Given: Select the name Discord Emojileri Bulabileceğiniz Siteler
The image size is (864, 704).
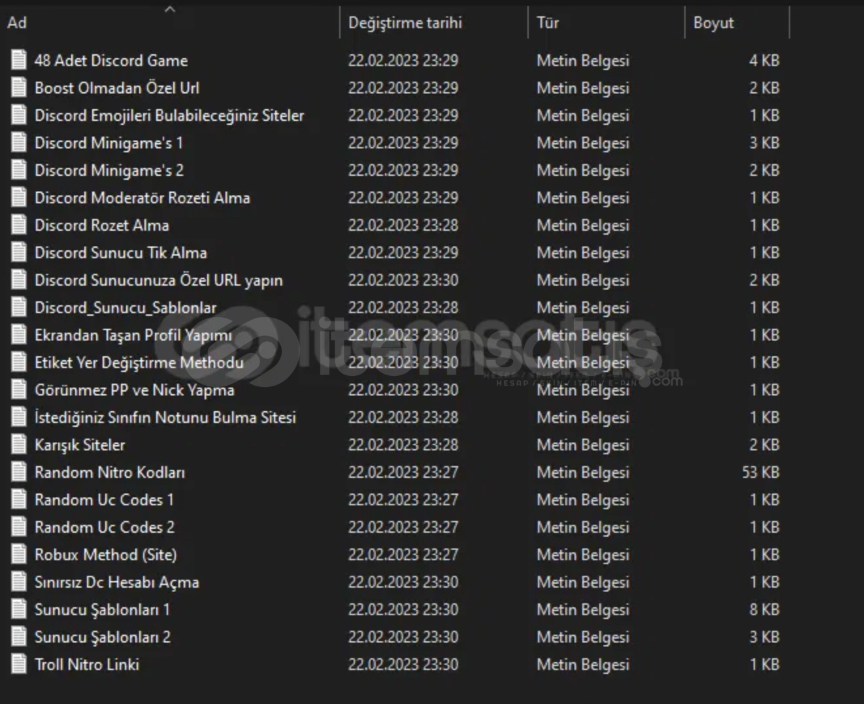Looking at the screenshot, I should coord(169,115).
